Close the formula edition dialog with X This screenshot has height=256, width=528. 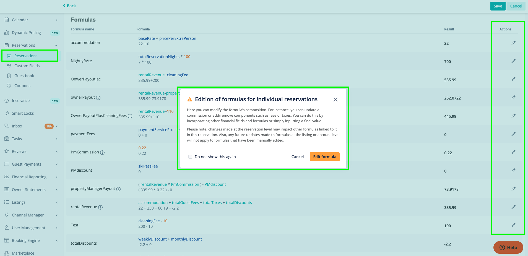coord(335,100)
